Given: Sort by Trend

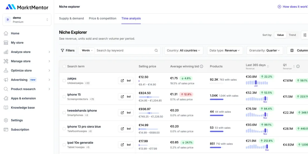Looking at the screenshot, I should pos(292,35).
